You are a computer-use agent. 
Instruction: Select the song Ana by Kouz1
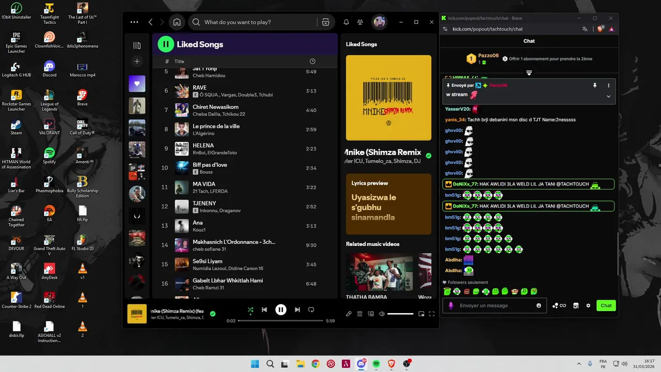point(245,226)
